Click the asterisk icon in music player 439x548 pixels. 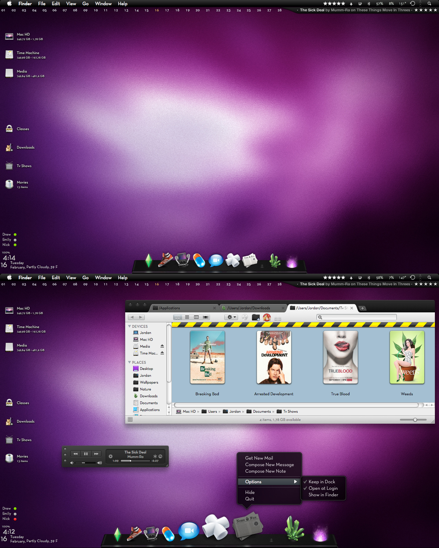tap(155, 456)
